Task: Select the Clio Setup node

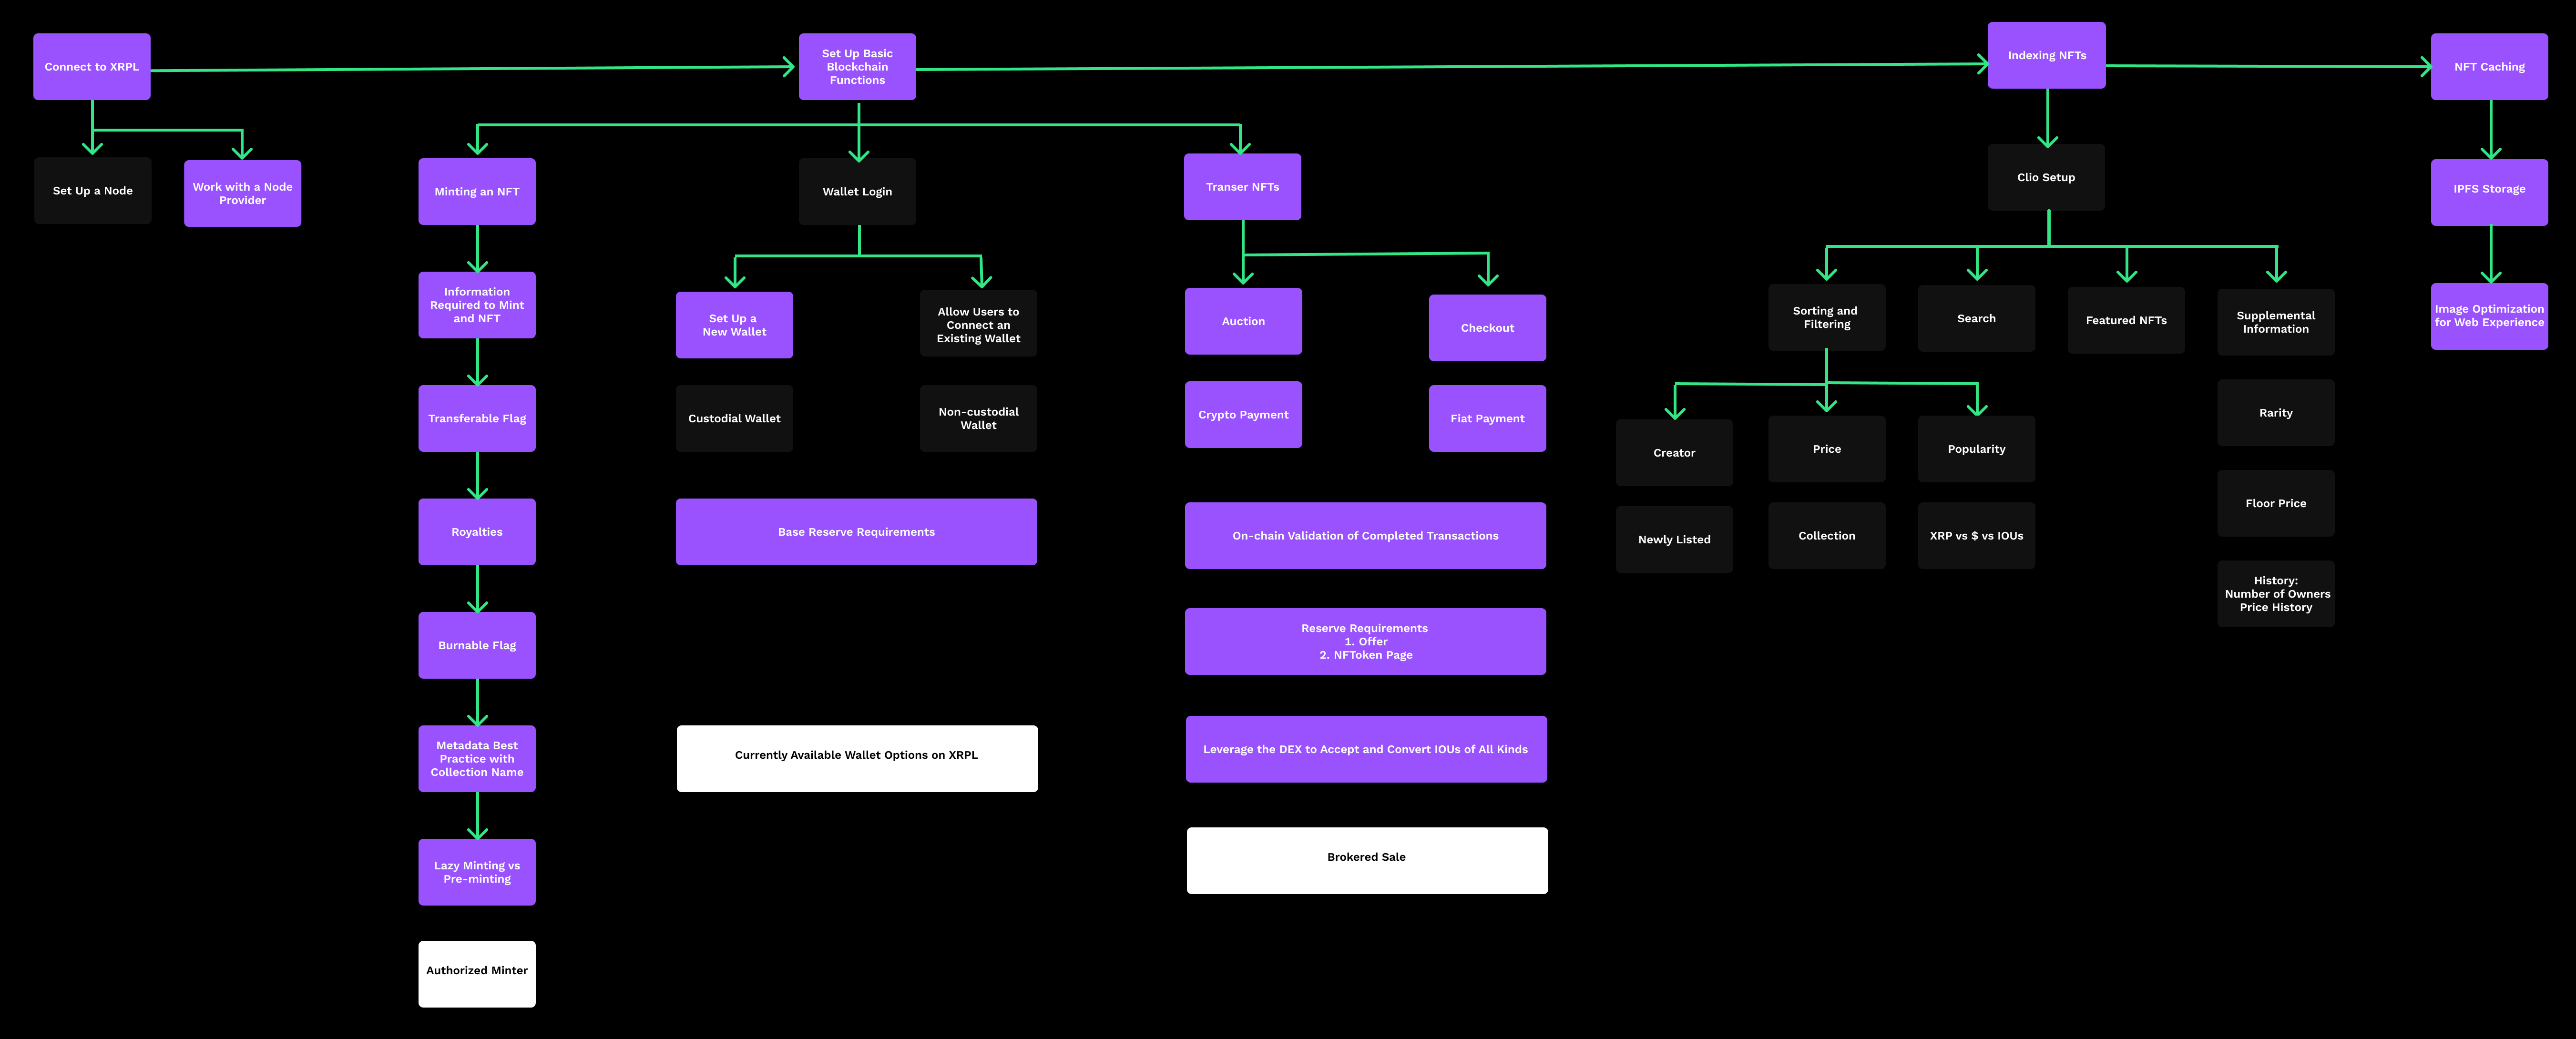Action: click(x=2046, y=177)
